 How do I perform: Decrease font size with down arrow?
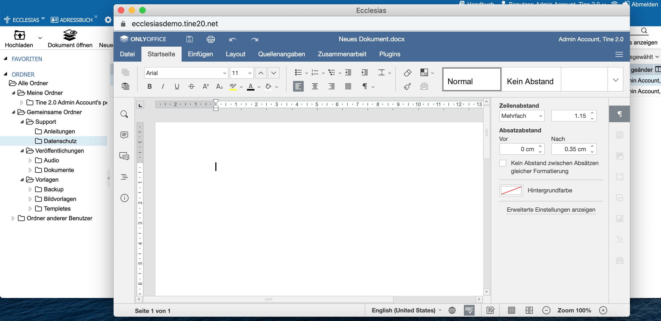(x=273, y=73)
